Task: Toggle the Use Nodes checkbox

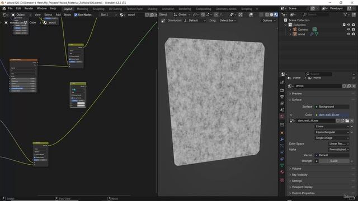Action: click(x=76, y=15)
